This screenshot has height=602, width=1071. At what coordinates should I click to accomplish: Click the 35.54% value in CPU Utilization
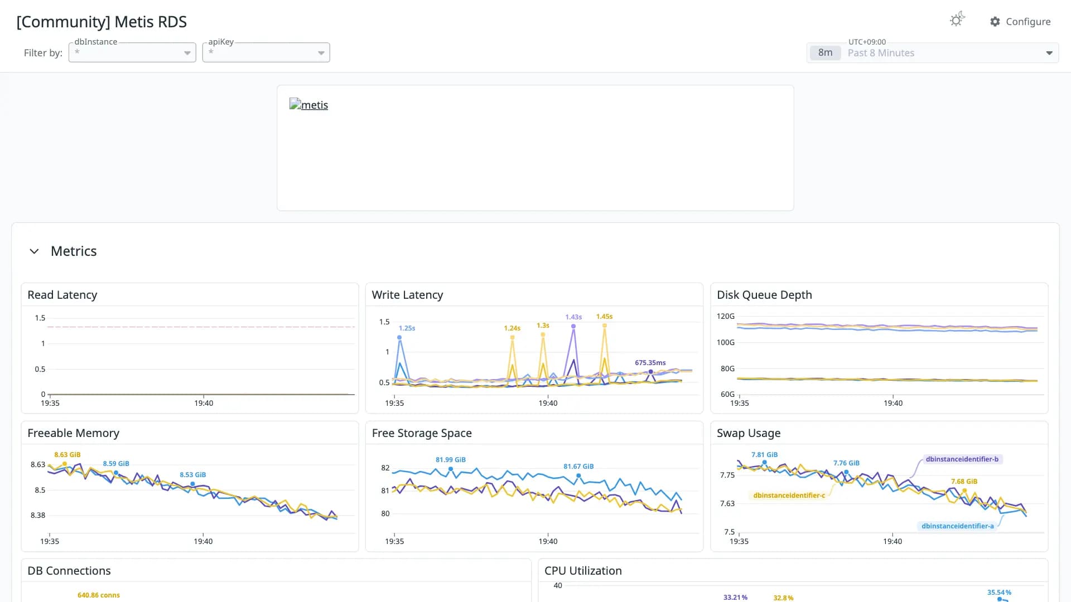(999, 593)
